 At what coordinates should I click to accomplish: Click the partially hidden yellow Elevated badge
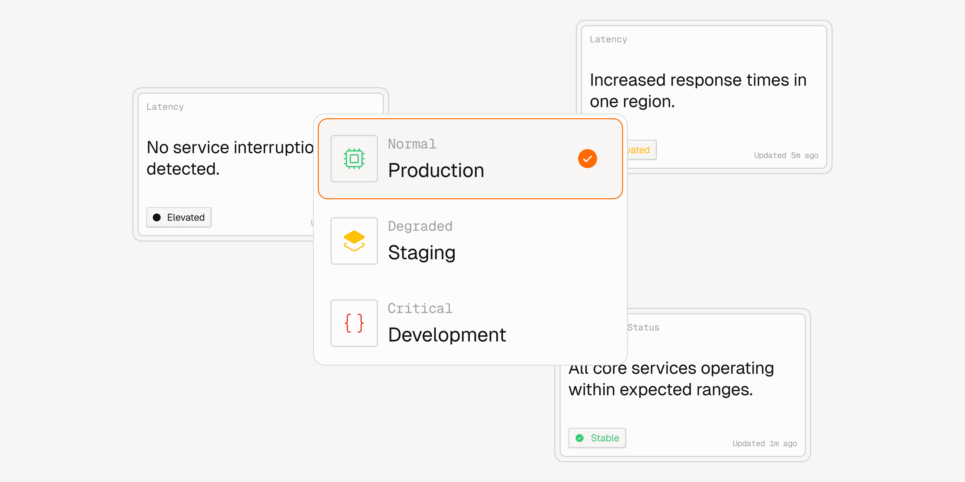click(641, 150)
